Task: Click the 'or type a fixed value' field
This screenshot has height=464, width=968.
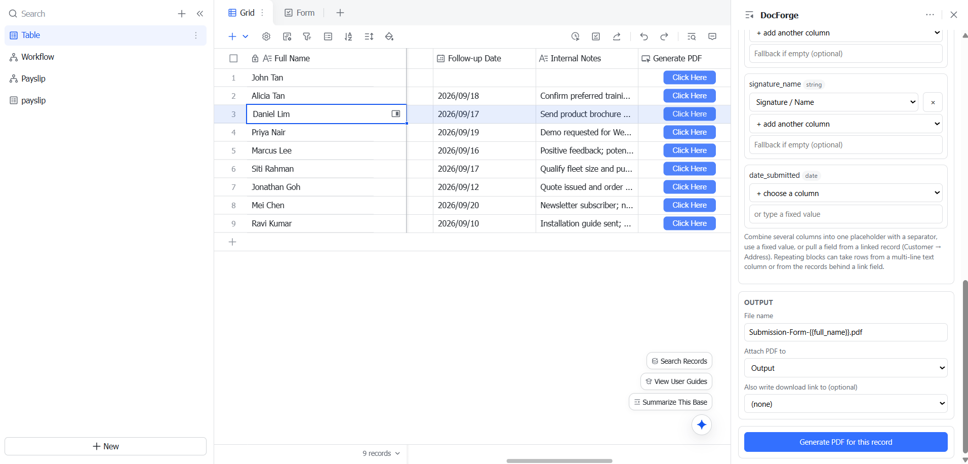Action: coord(845,214)
